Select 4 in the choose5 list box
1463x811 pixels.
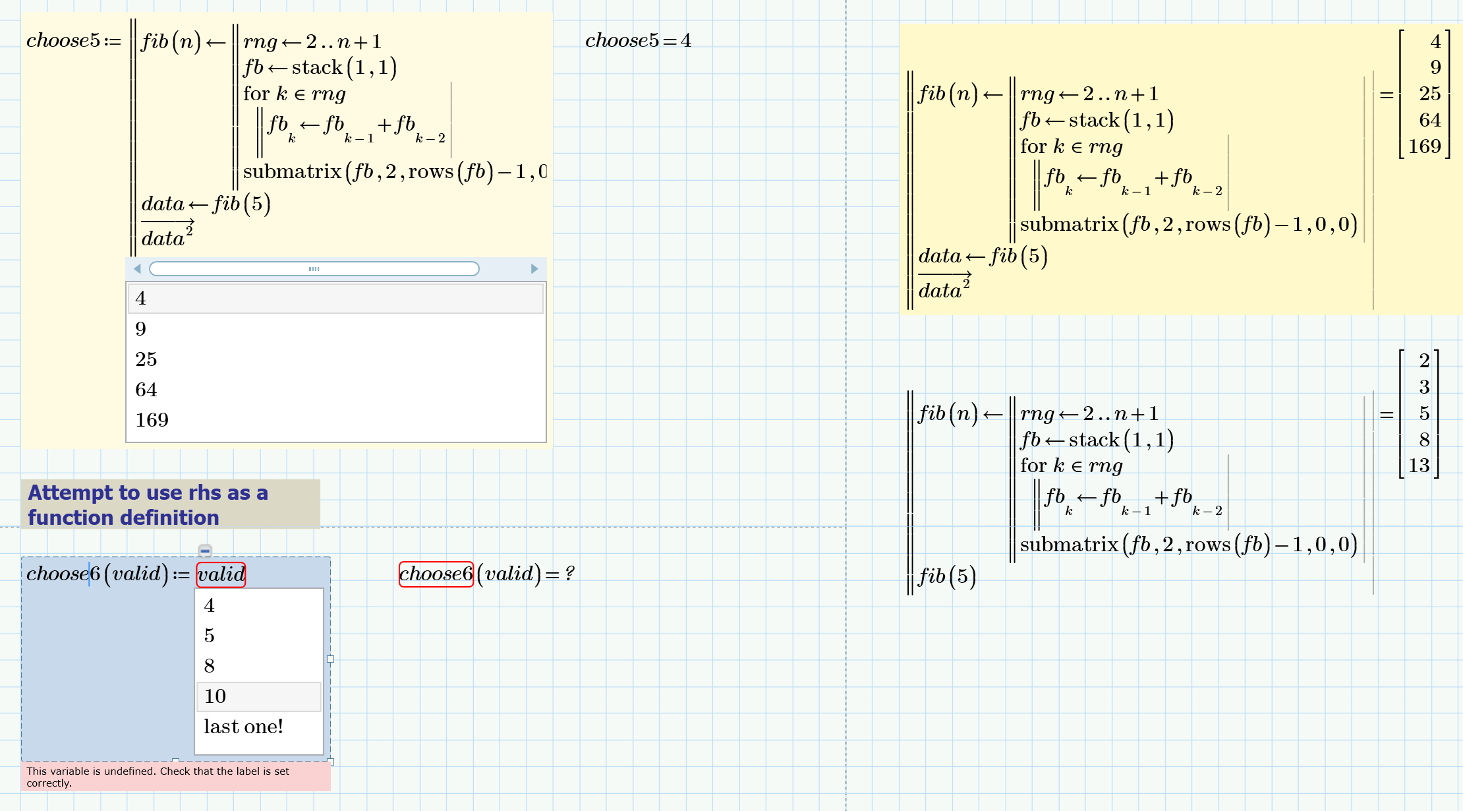140,299
